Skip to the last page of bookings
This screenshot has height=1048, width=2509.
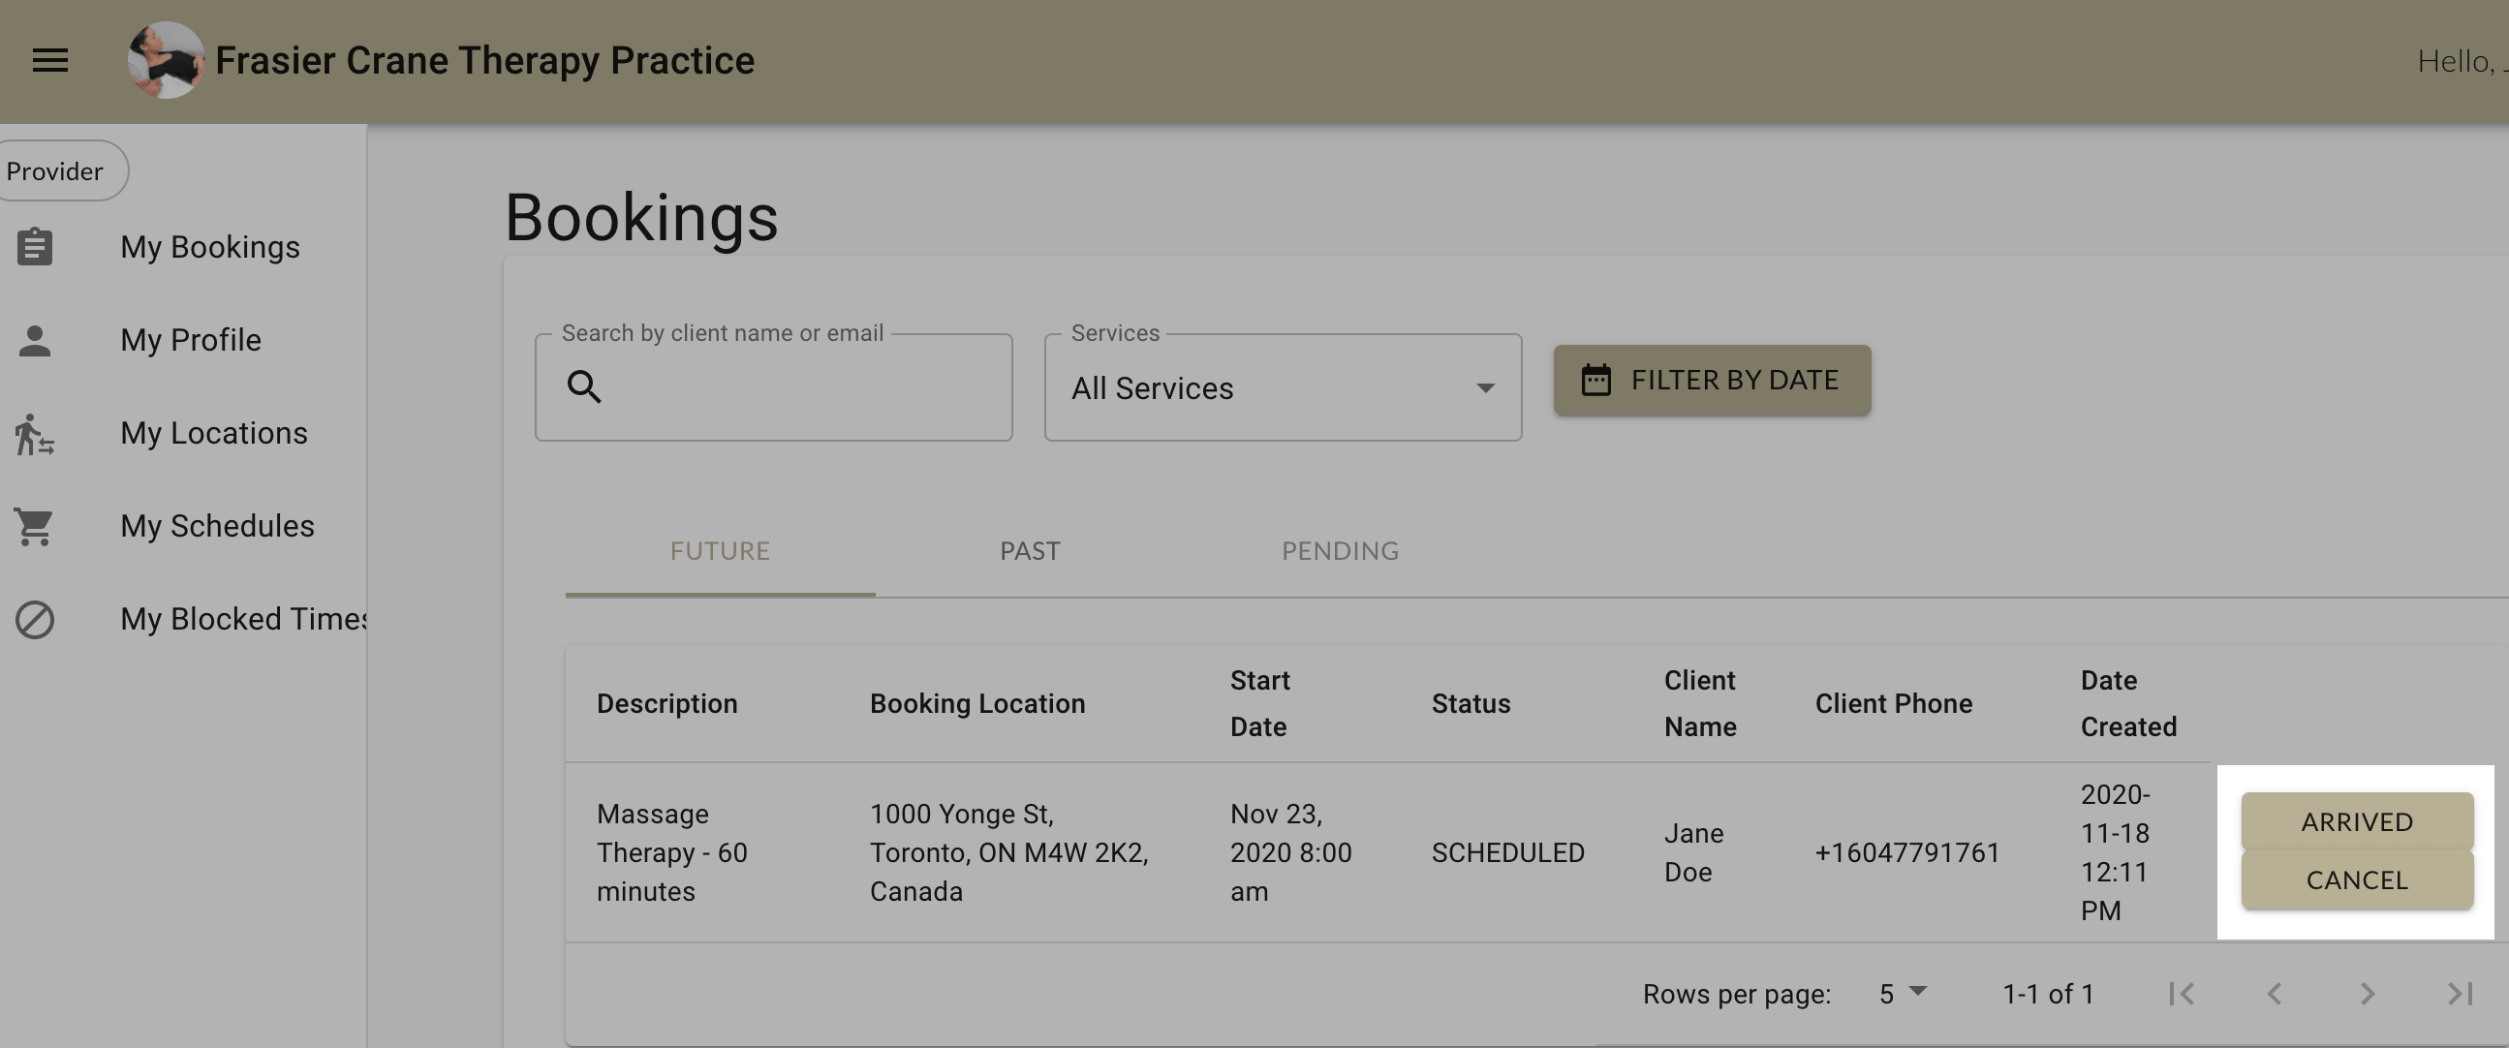click(2459, 994)
